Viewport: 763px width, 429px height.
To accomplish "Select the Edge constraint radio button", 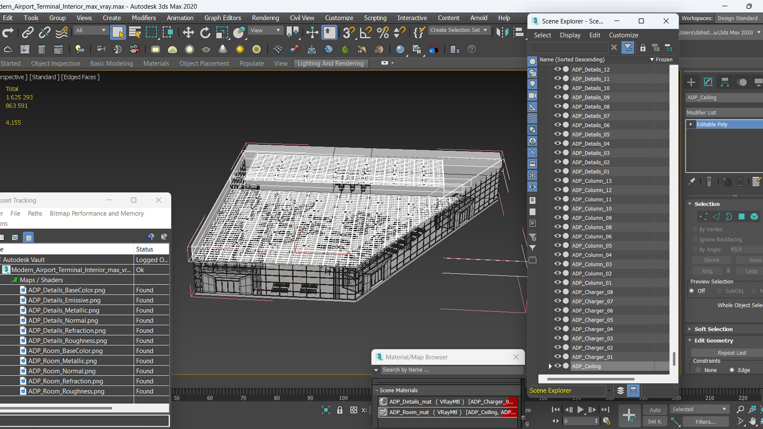I will coord(732,370).
